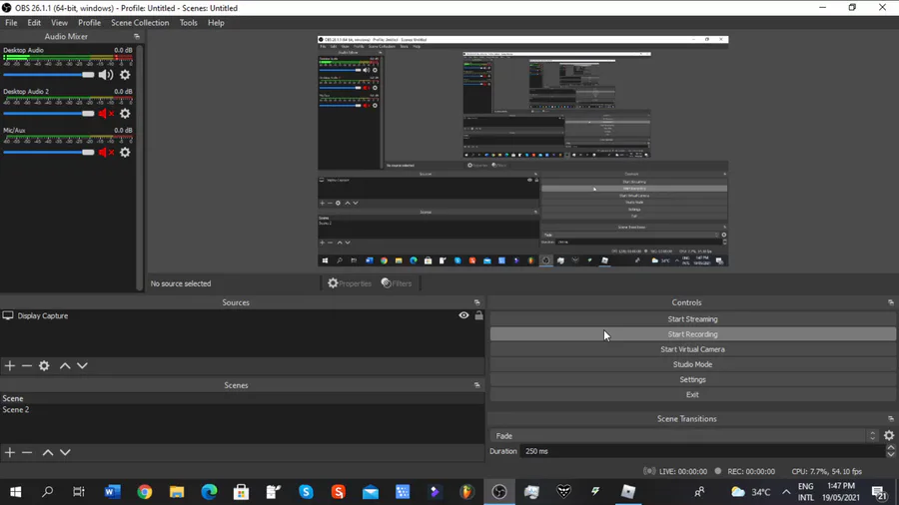
Task: Click Start Recording button
Action: [x=692, y=334]
